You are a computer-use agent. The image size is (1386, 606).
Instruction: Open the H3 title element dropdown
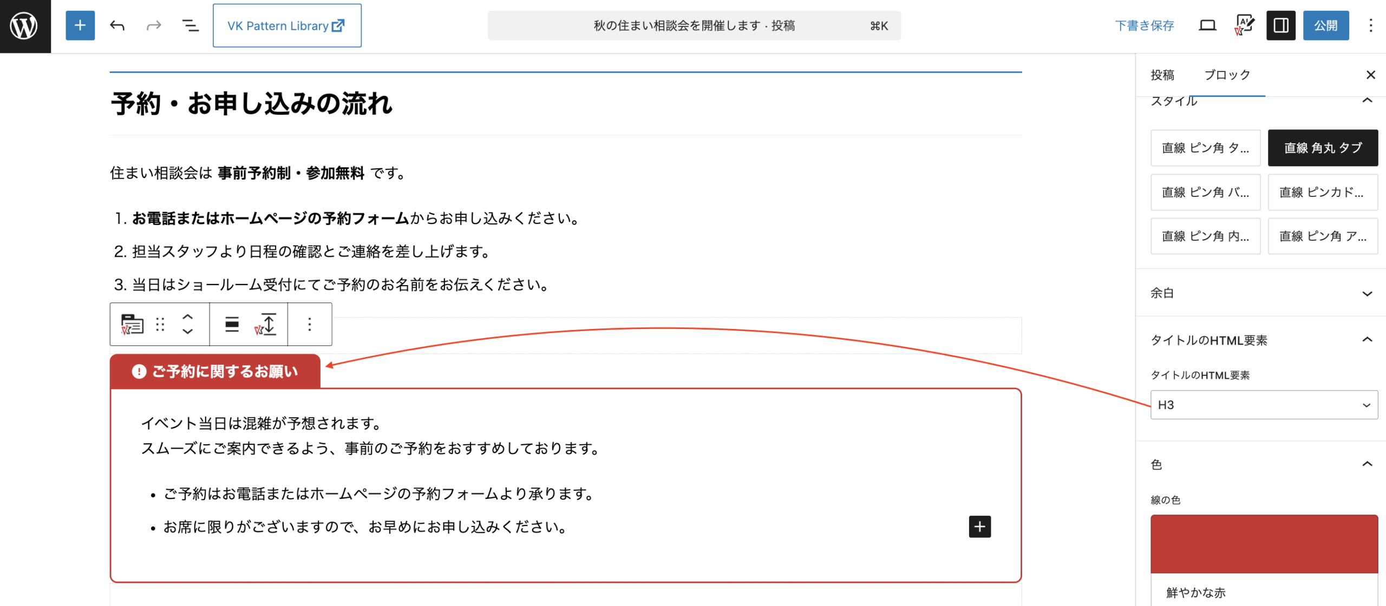point(1264,405)
